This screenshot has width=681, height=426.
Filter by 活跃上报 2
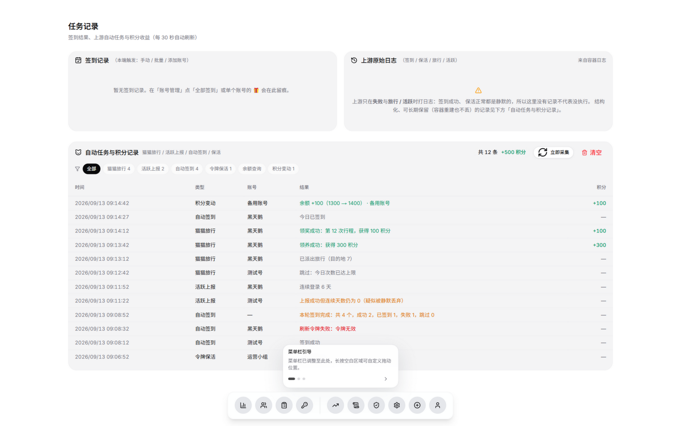[x=153, y=169]
